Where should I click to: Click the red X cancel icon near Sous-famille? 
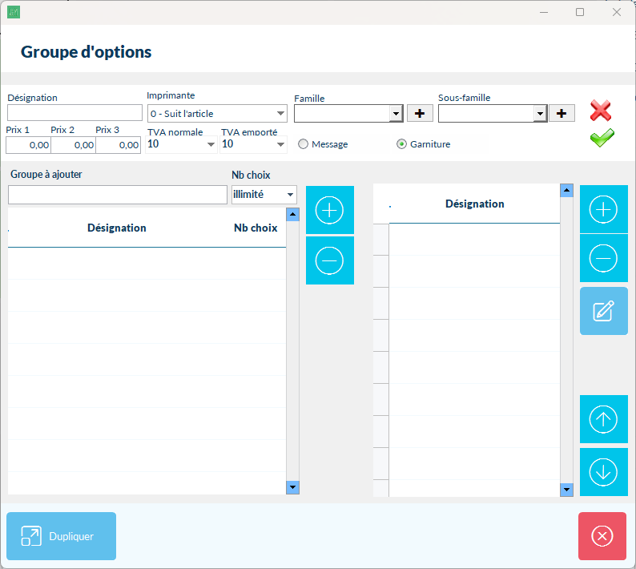(600, 111)
